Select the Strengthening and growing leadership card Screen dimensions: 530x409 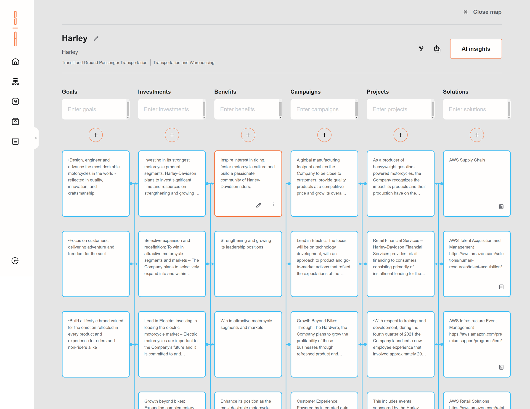tap(248, 264)
